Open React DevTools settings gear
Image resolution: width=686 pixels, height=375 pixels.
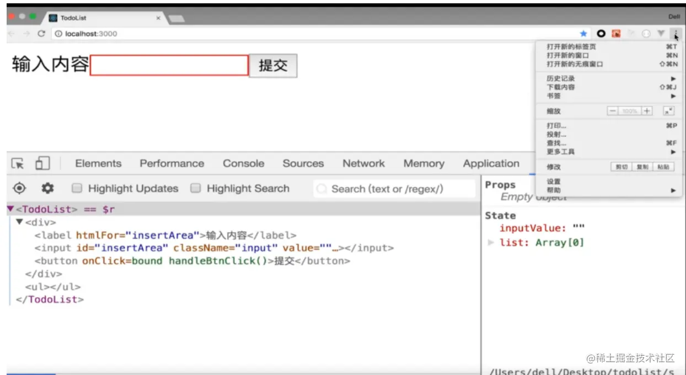click(48, 189)
